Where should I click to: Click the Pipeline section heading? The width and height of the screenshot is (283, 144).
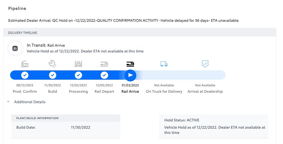click(17, 8)
